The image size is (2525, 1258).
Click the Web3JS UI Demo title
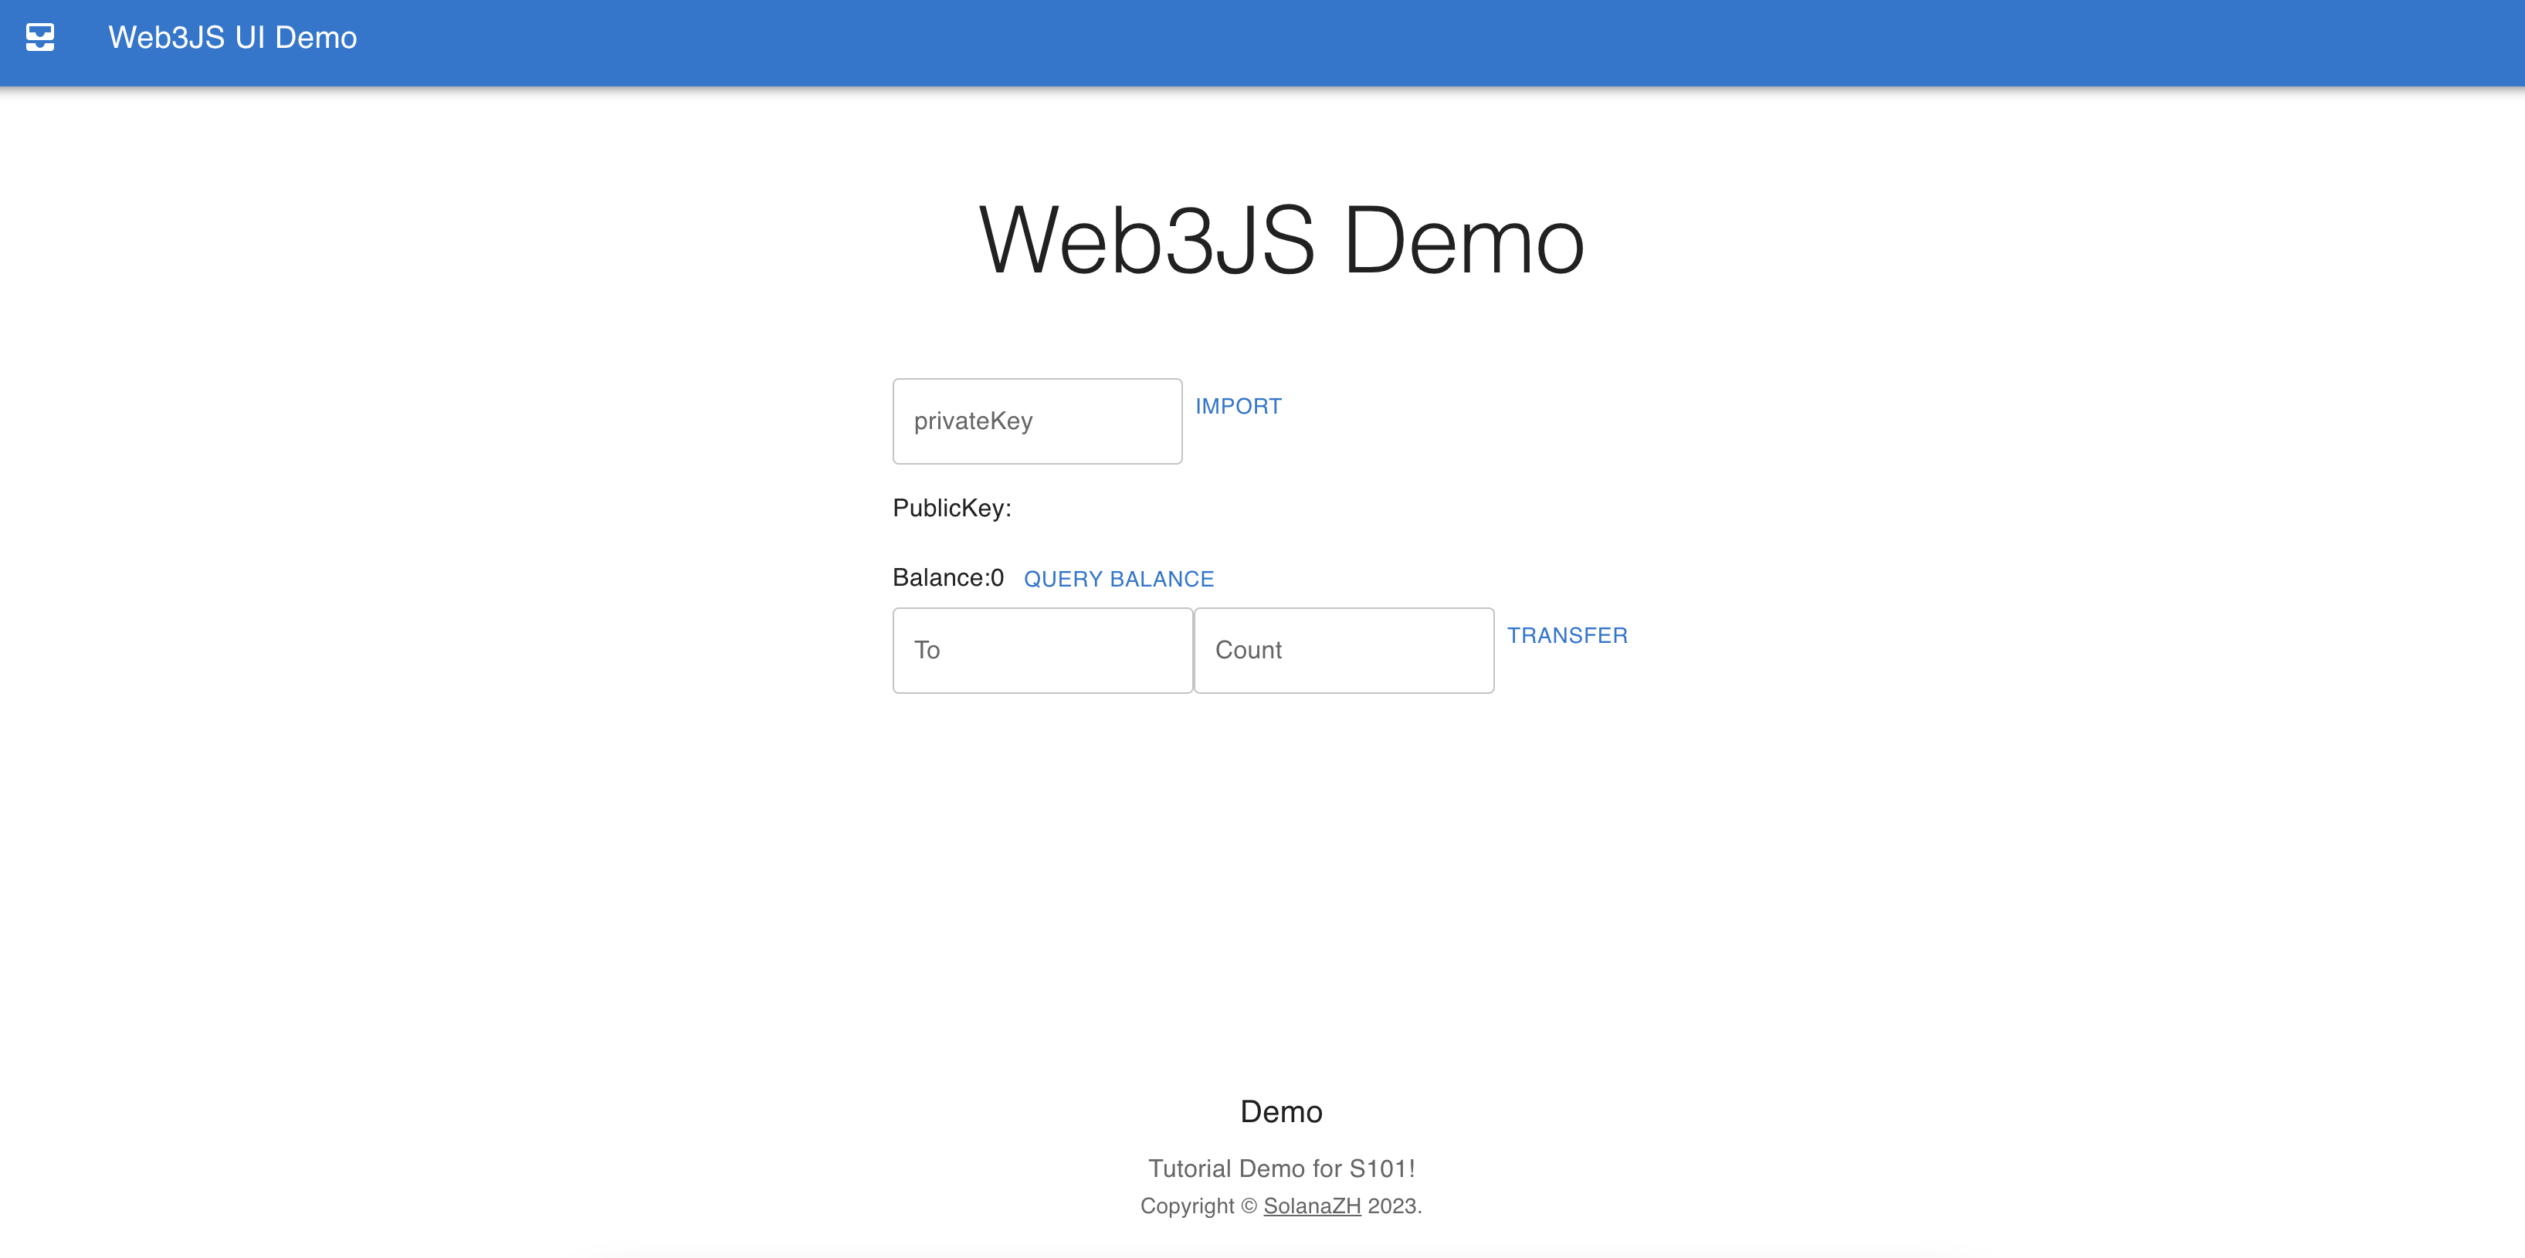[x=232, y=37]
